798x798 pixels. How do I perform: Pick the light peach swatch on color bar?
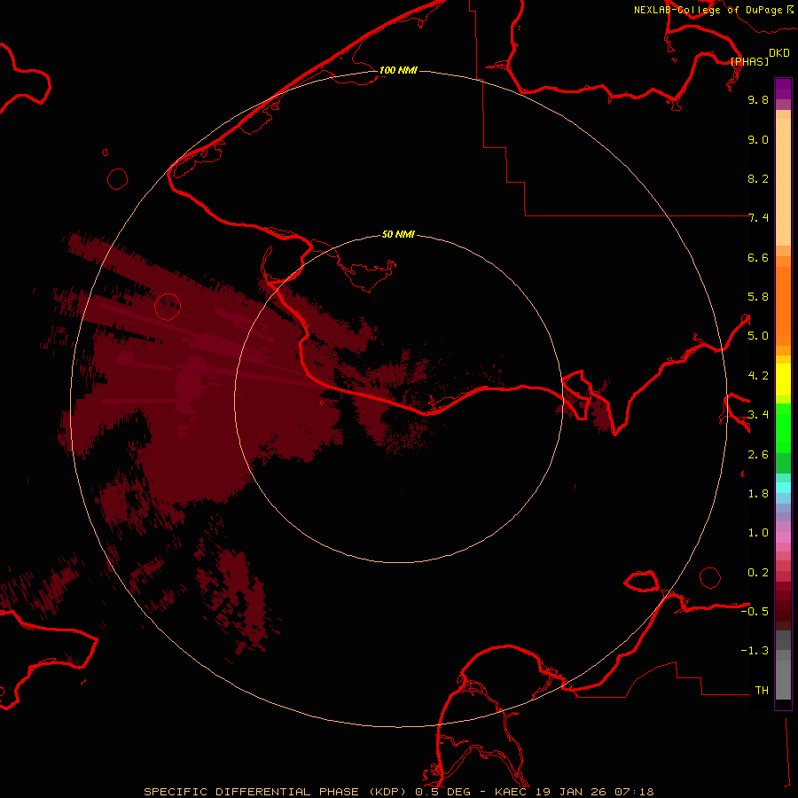coord(783,182)
